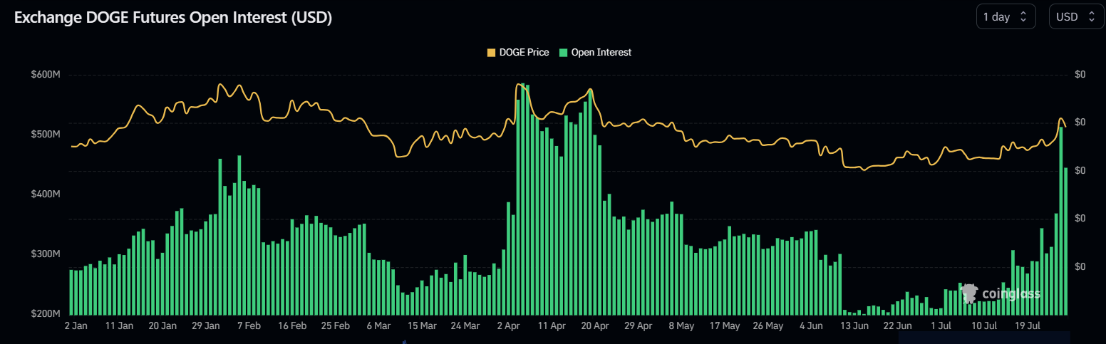Image resolution: width=1106 pixels, height=344 pixels.
Task: Click the 19 Jul date label
Action: [1028, 325]
